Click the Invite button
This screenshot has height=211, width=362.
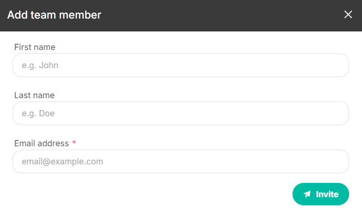321,194
